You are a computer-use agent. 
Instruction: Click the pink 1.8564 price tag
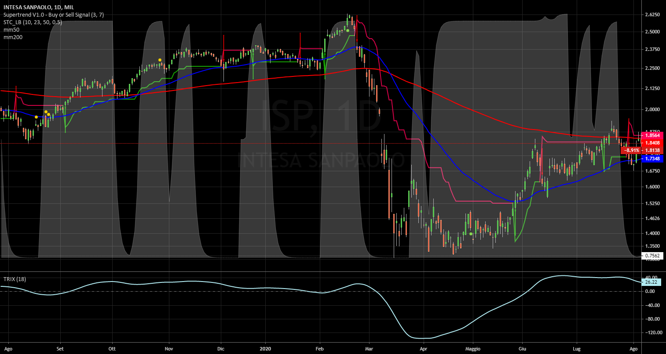[x=652, y=136]
